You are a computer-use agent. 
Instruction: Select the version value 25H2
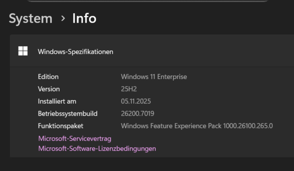pyautogui.click(x=129, y=89)
